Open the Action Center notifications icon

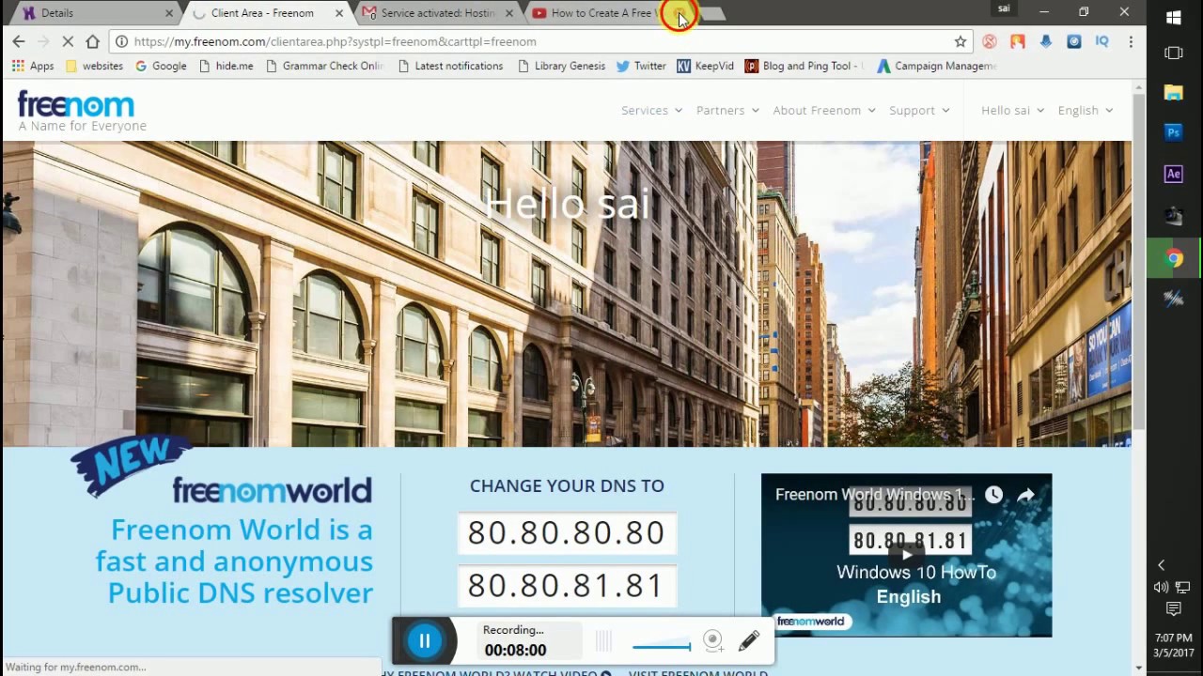pos(1173,609)
